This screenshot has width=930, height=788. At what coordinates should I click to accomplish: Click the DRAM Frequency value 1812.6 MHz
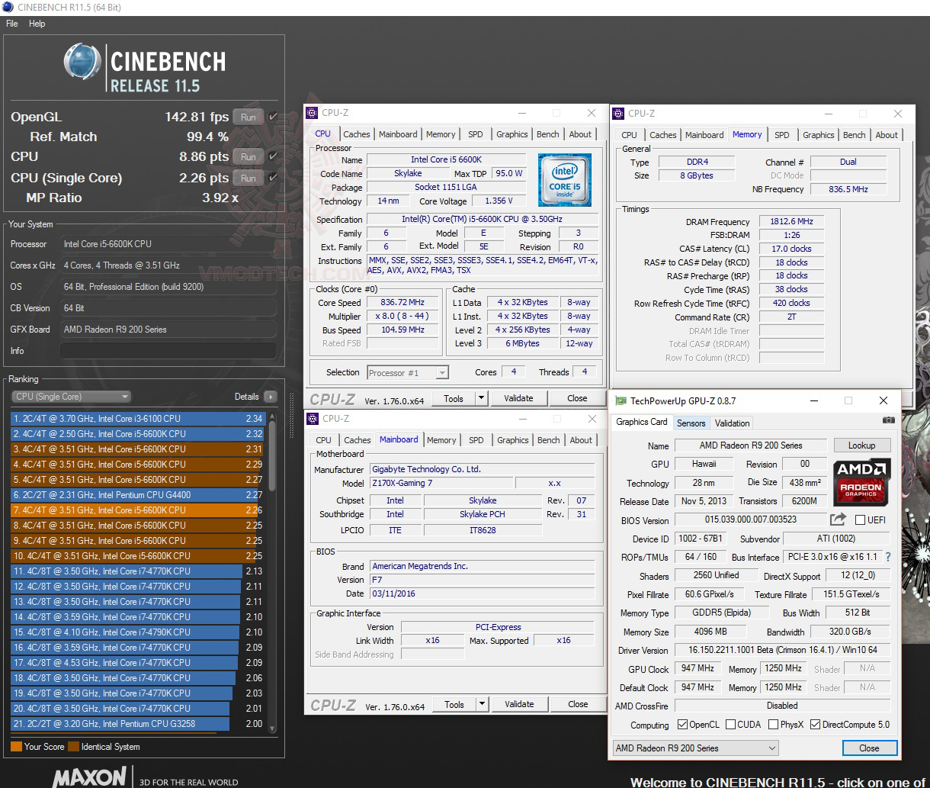(791, 221)
